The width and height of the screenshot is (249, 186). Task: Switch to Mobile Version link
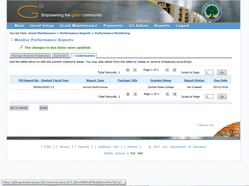click(x=115, y=153)
